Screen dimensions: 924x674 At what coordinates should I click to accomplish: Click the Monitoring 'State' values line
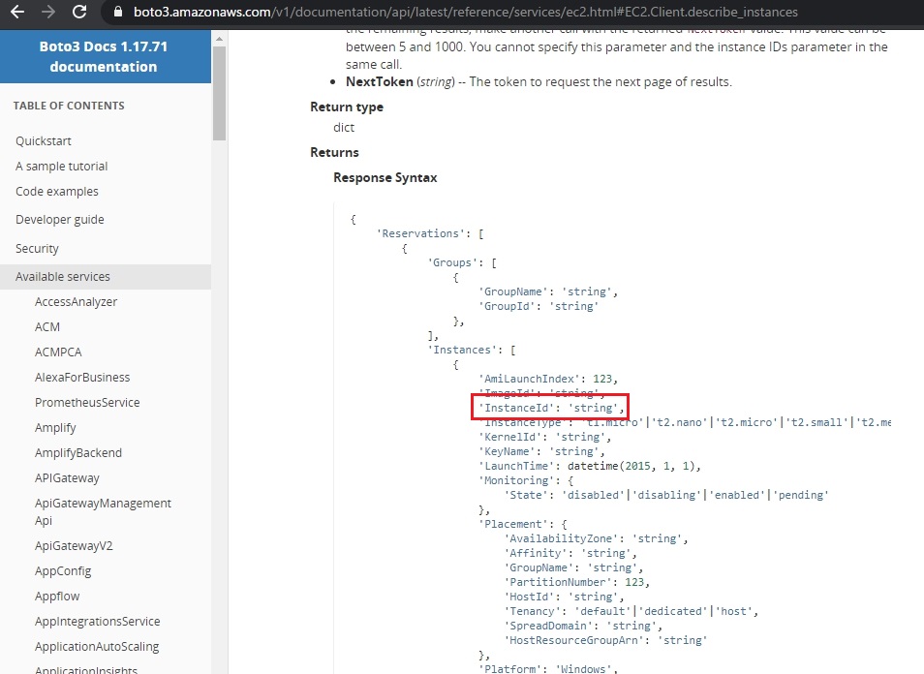(666, 495)
